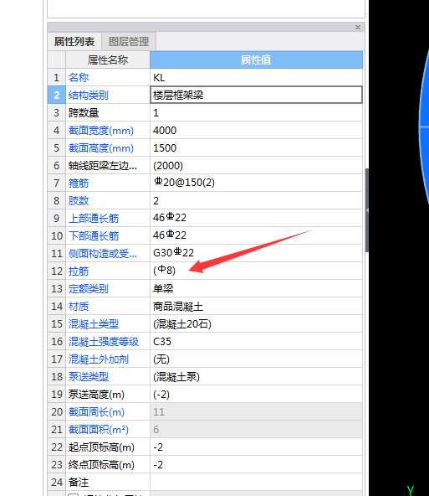429x496 pixels.
Task: Select row number 12 header
Action: (57, 271)
